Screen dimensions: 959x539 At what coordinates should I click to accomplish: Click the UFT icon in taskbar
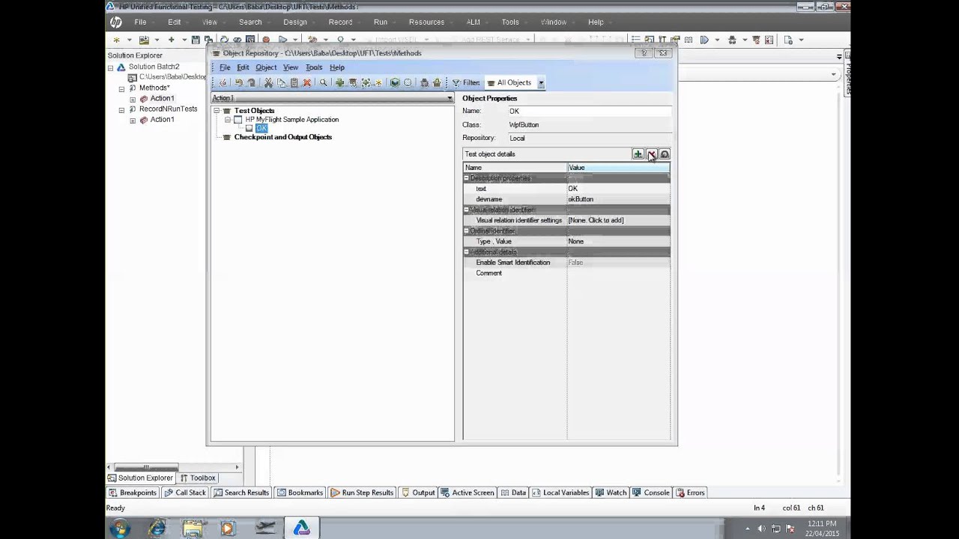pos(301,529)
